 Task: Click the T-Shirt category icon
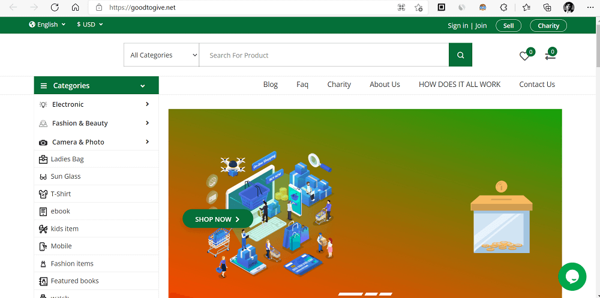click(x=43, y=194)
